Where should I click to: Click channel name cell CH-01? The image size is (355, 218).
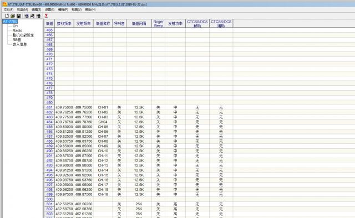pos(103,107)
